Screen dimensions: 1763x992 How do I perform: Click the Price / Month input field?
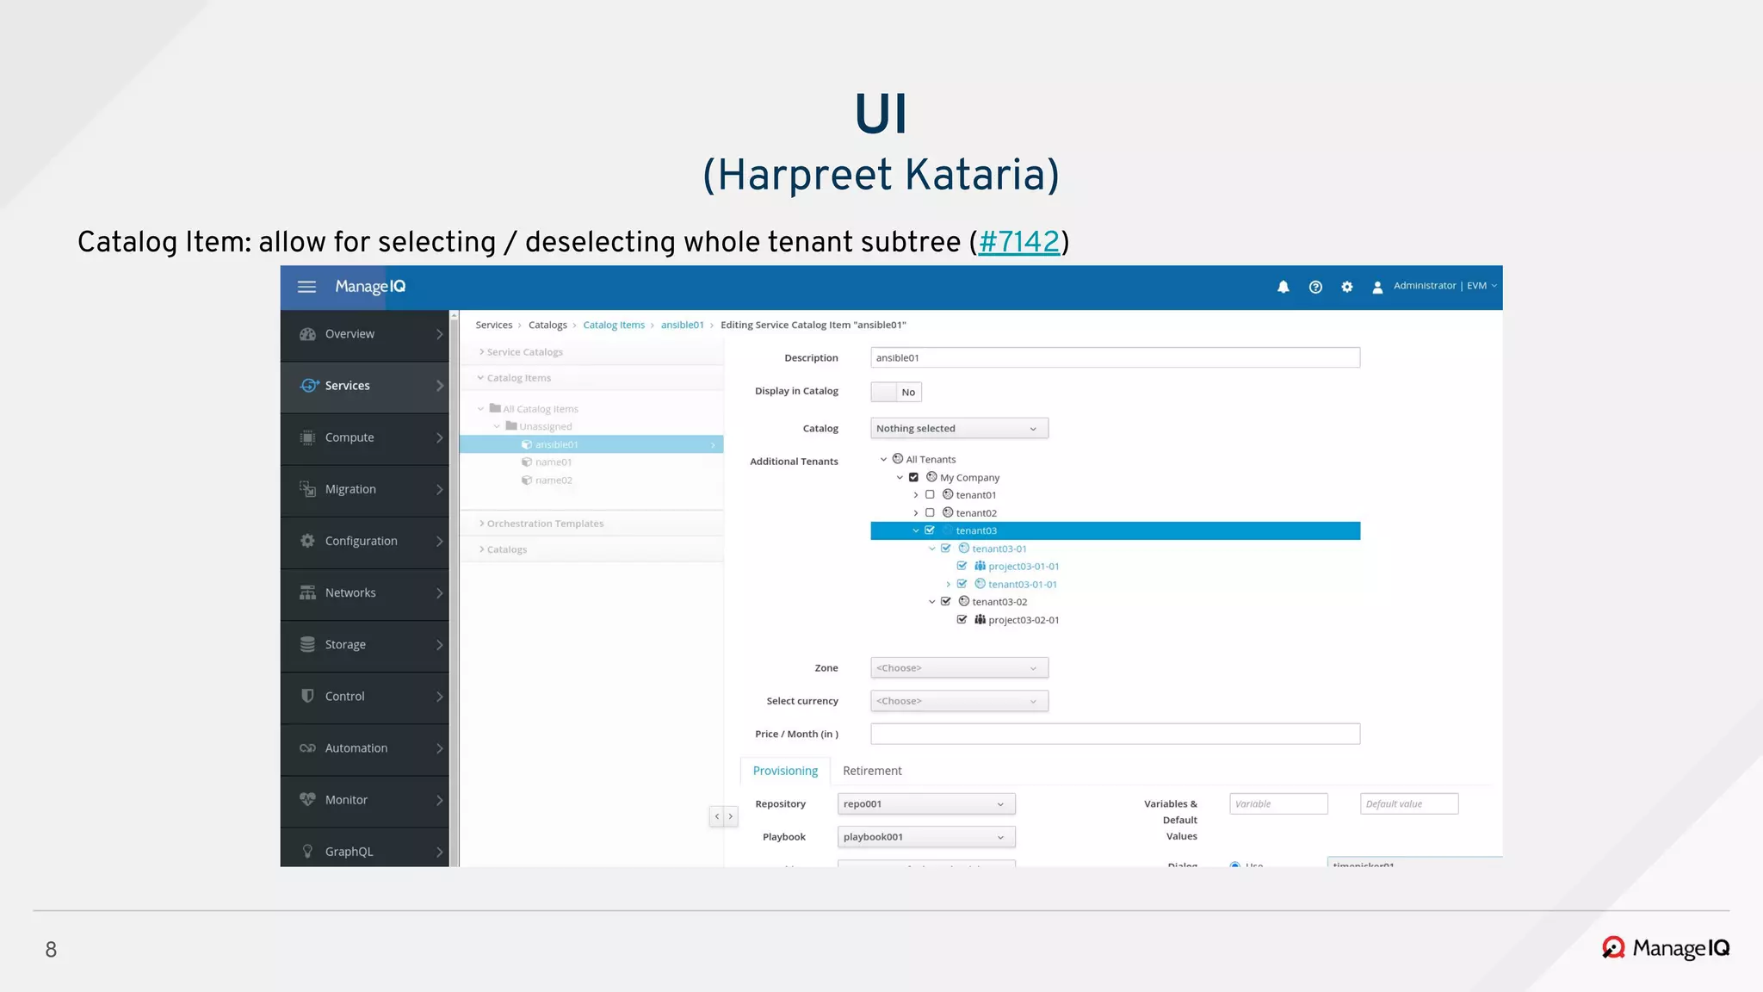pos(1115,734)
